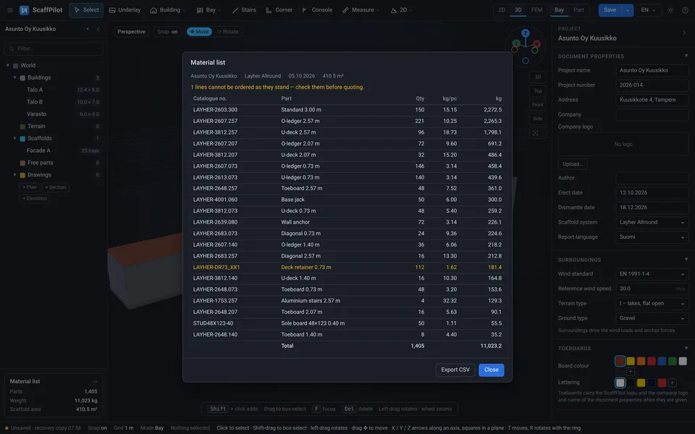This screenshot has width=695, height=434.
Task: Add a custom board colour swatch
Action: [x=630, y=371]
